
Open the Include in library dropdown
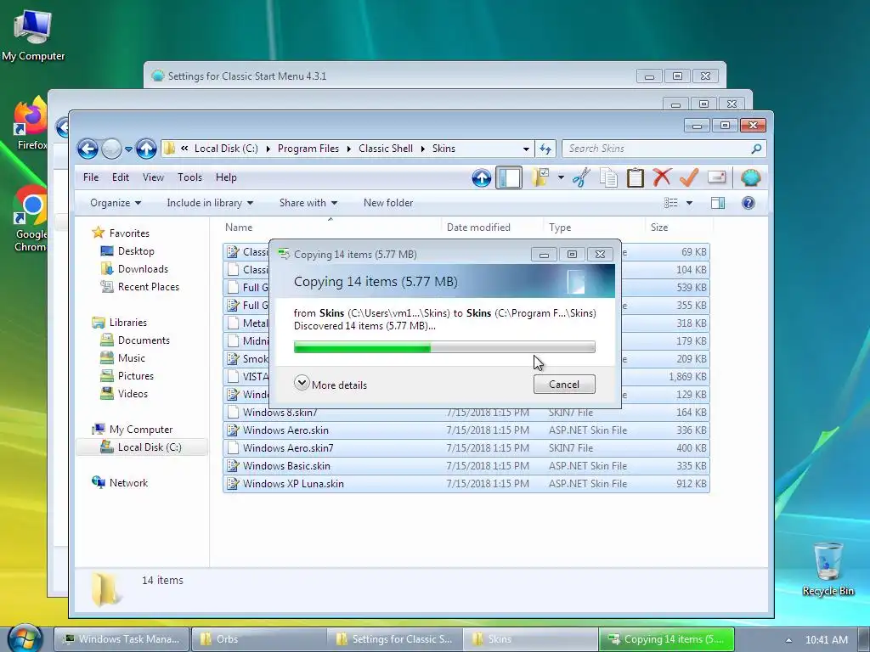210,203
